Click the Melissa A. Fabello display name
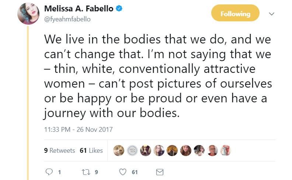 pyautogui.click(x=79, y=9)
